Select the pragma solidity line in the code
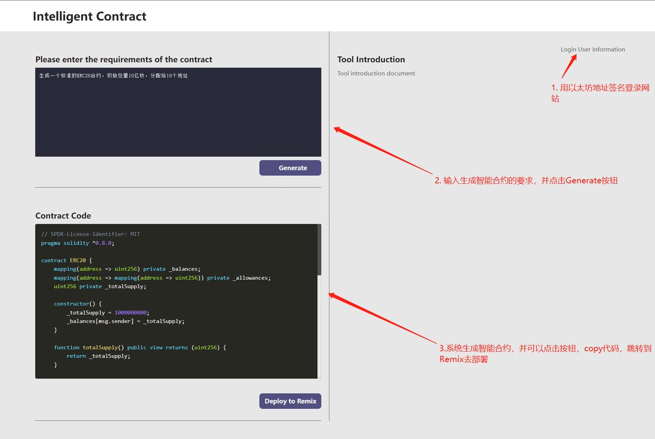The width and height of the screenshot is (655, 439). (x=76, y=243)
